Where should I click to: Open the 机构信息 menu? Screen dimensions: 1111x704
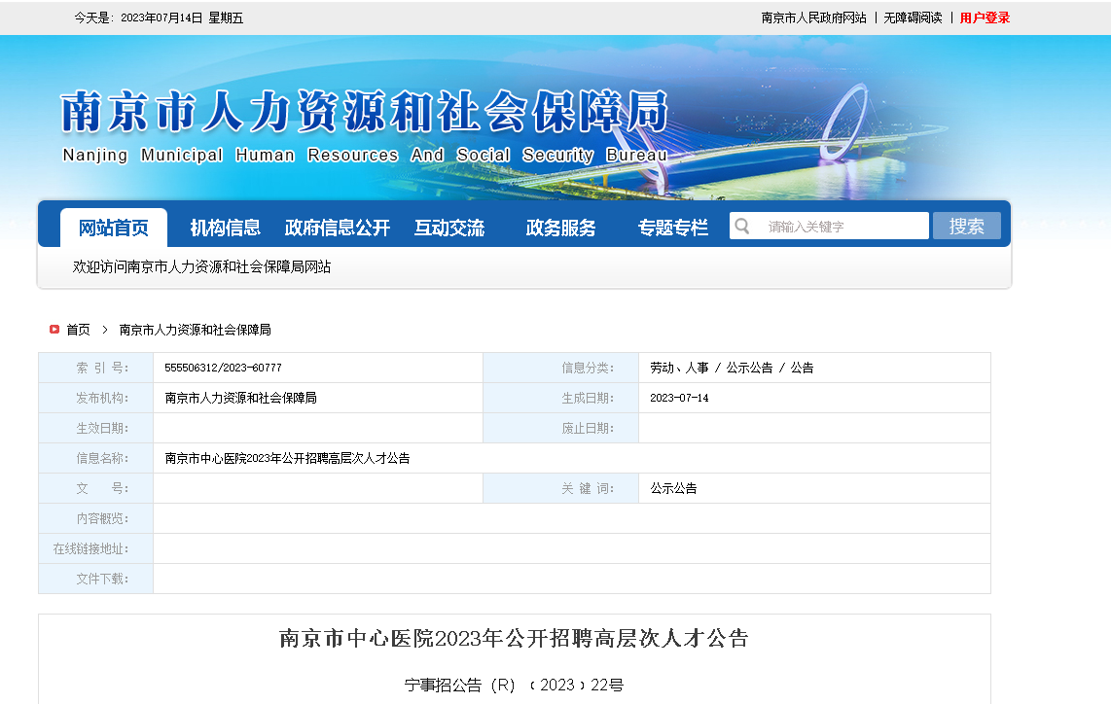point(226,228)
